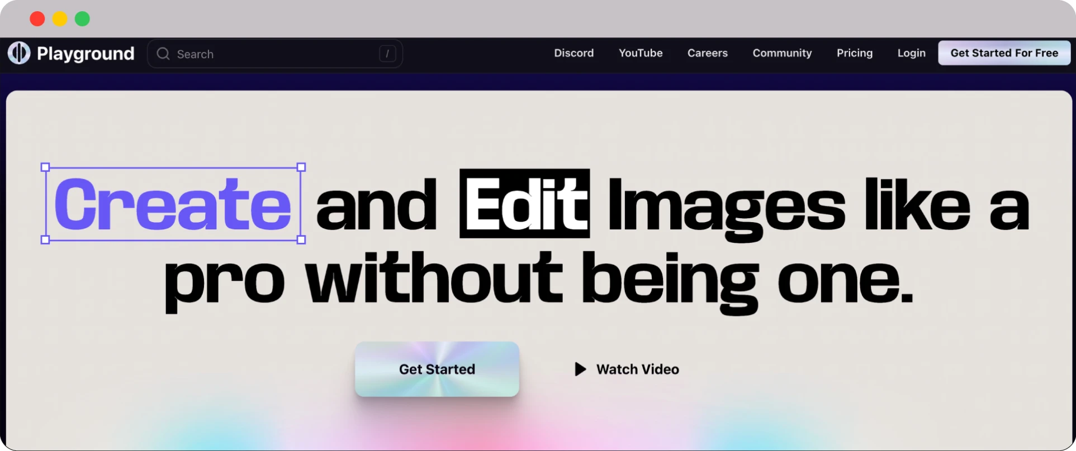Click the Playground logo icon
Image resolution: width=1076 pixels, height=451 pixels.
pyautogui.click(x=19, y=53)
